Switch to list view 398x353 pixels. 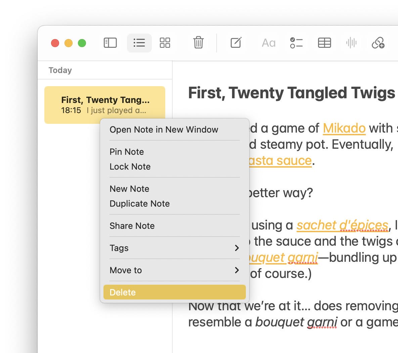tap(139, 43)
